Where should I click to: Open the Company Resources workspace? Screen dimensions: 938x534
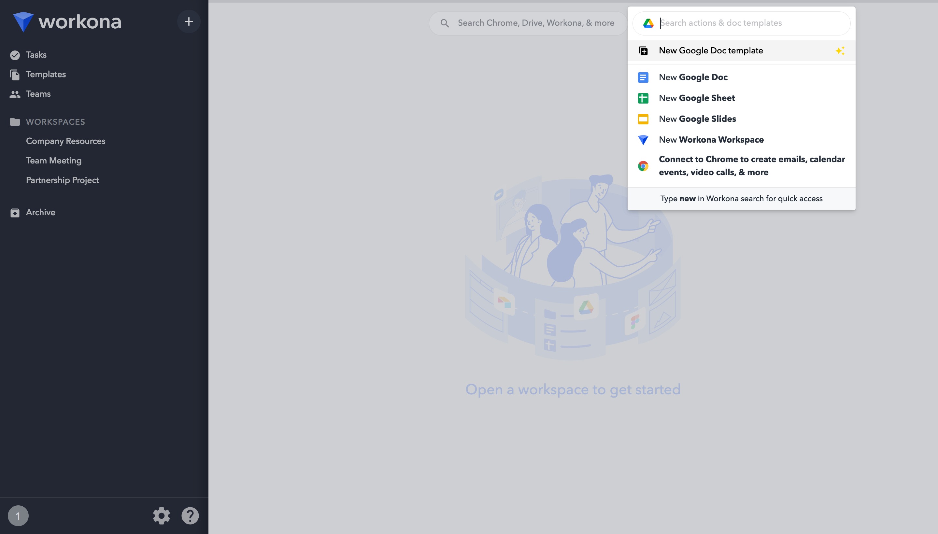66,141
